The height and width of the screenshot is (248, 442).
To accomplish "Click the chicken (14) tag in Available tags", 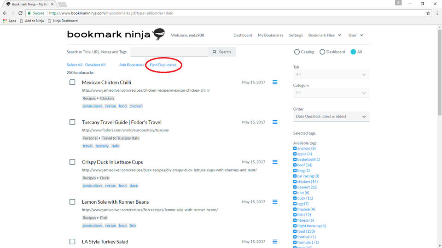I will [x=307, y=182].
